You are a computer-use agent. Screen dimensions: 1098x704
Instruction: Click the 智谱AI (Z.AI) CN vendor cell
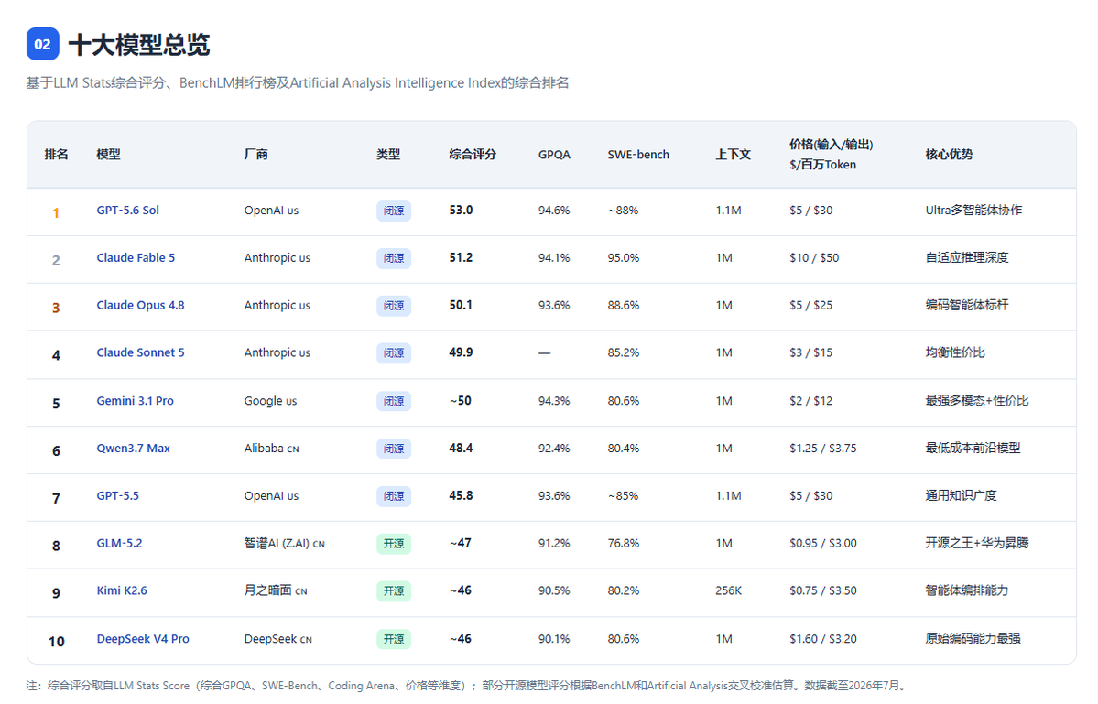pyautogui.click(x=284, y=544)
